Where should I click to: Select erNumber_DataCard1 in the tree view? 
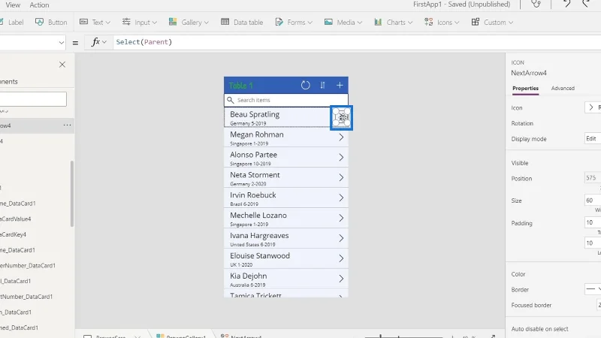coord(28,266)
